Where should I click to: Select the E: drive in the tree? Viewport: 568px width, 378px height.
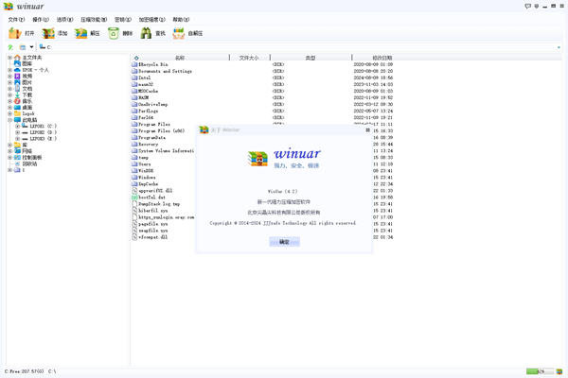44,139
